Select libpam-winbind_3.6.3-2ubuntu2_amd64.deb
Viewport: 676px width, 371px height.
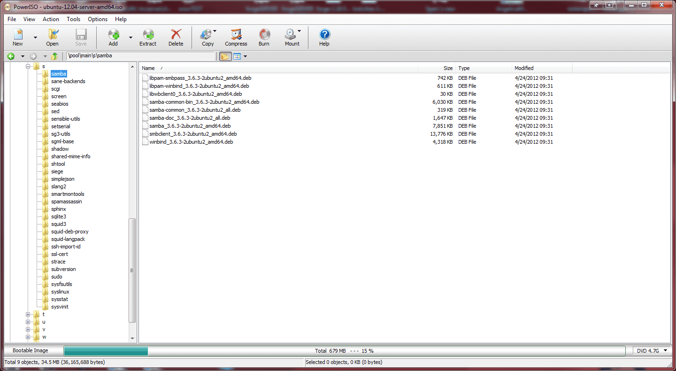pos(199,86)
